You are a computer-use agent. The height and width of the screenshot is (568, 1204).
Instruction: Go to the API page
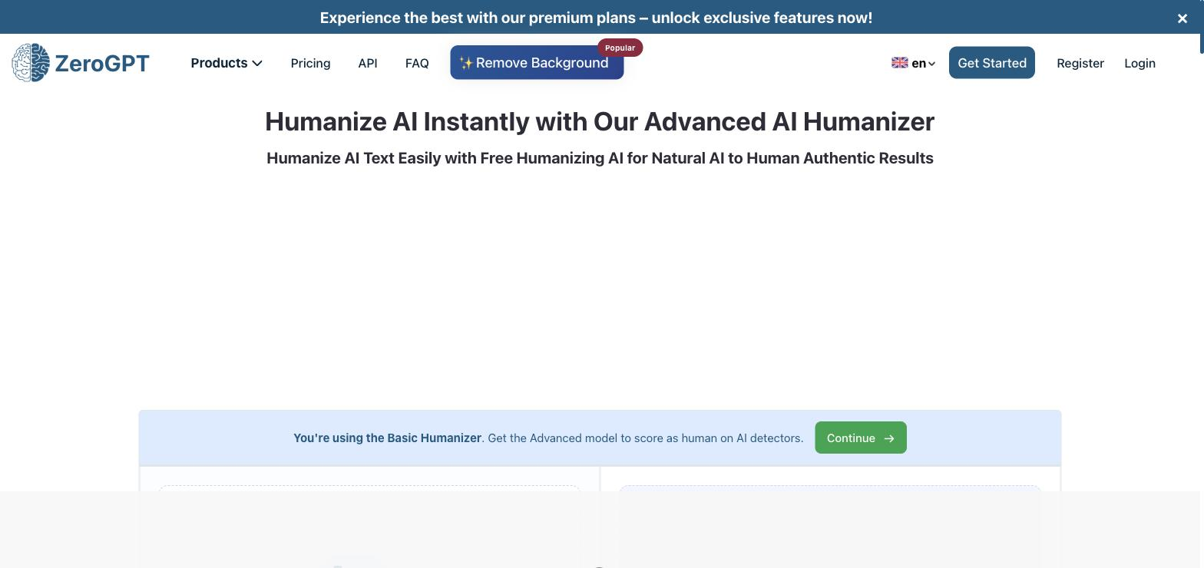click(x=368, y=63)
